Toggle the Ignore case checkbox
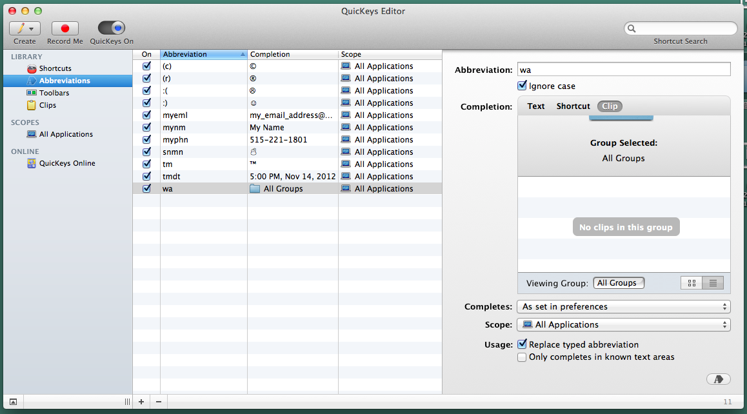Image resolution: width=747 pixels, height=414 pixels. point(522,86)
